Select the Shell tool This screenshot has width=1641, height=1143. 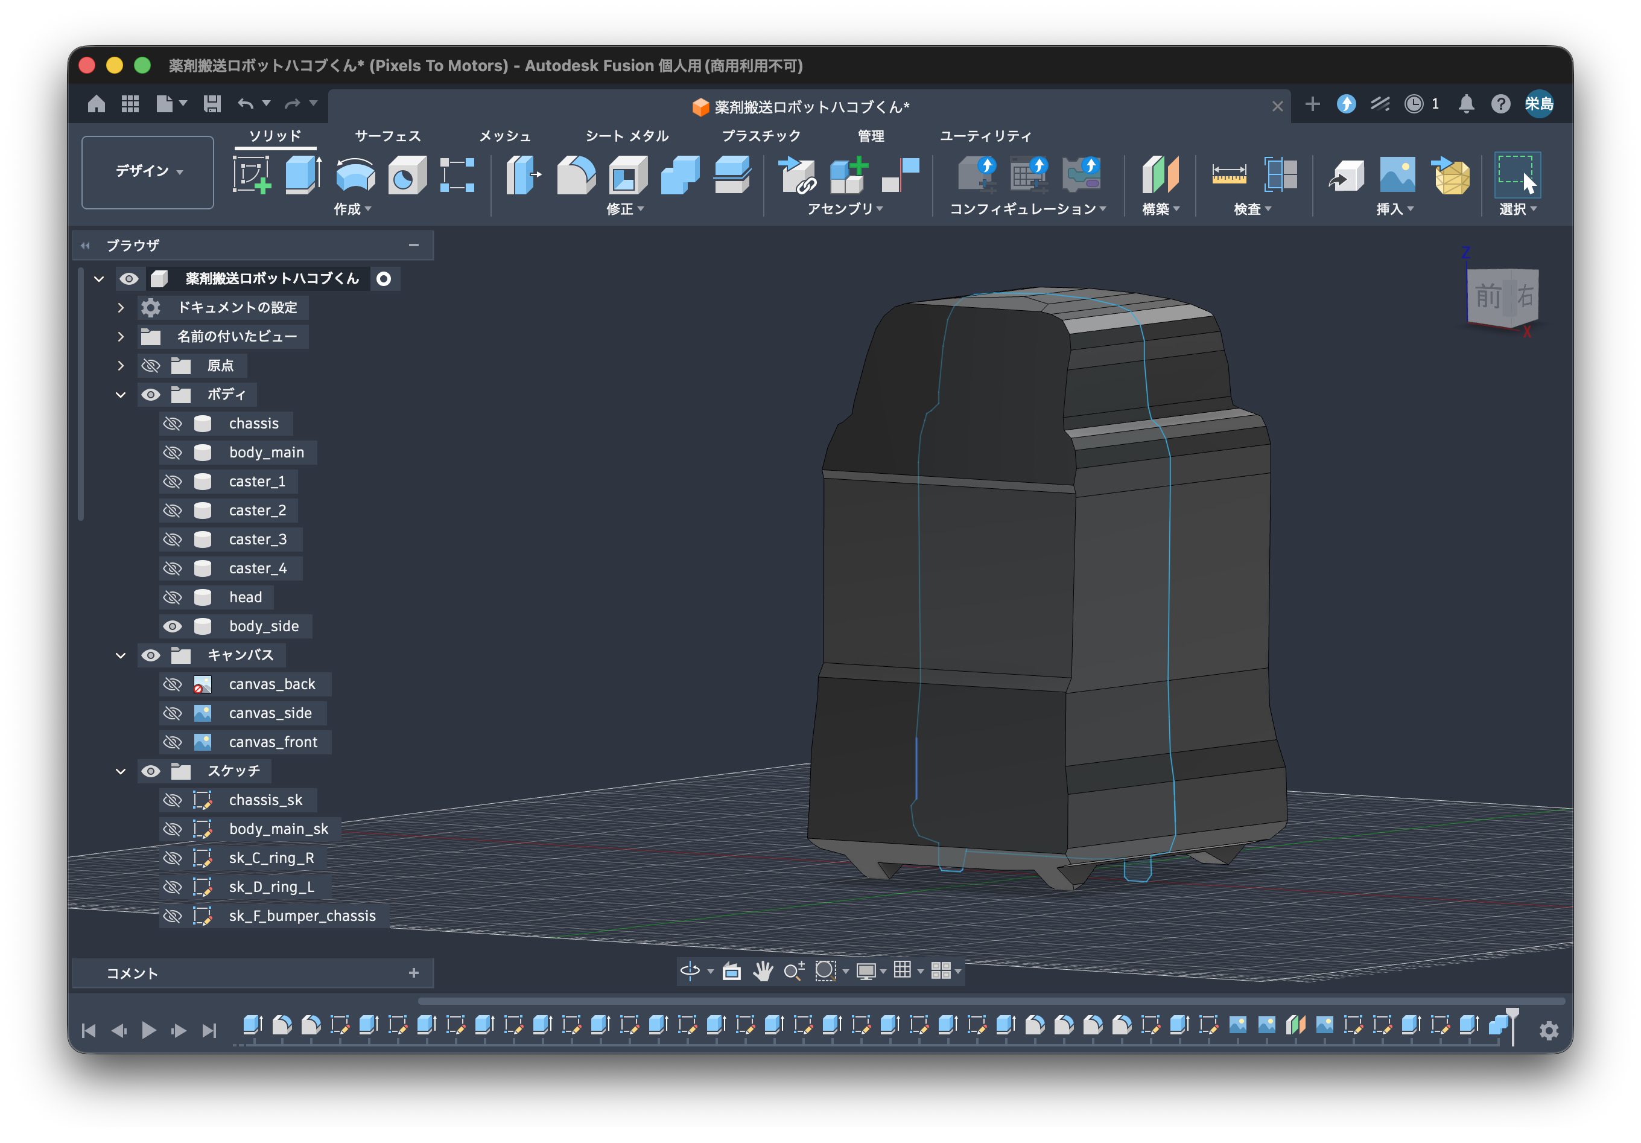(627, 174)
